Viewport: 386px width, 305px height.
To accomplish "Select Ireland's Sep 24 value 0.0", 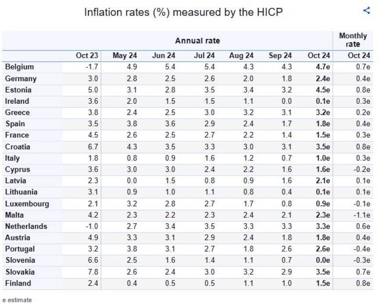I will 286,101.
